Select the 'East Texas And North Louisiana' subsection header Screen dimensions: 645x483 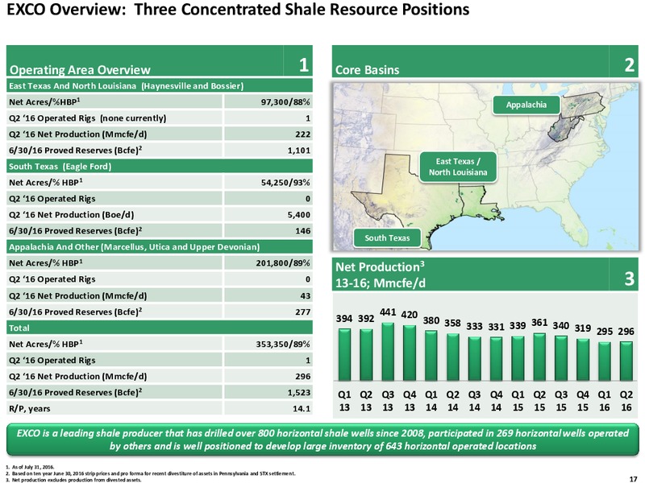click(159, 86)
